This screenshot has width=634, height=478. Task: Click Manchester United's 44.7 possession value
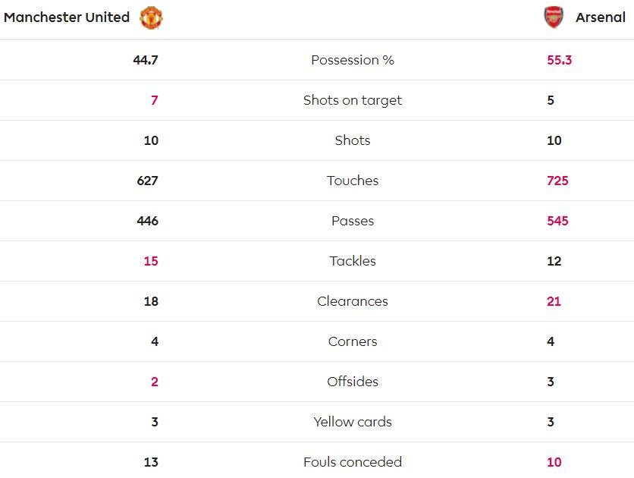[x=146, y=60]
